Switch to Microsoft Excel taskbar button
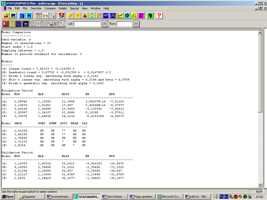 tap(170, 197)
